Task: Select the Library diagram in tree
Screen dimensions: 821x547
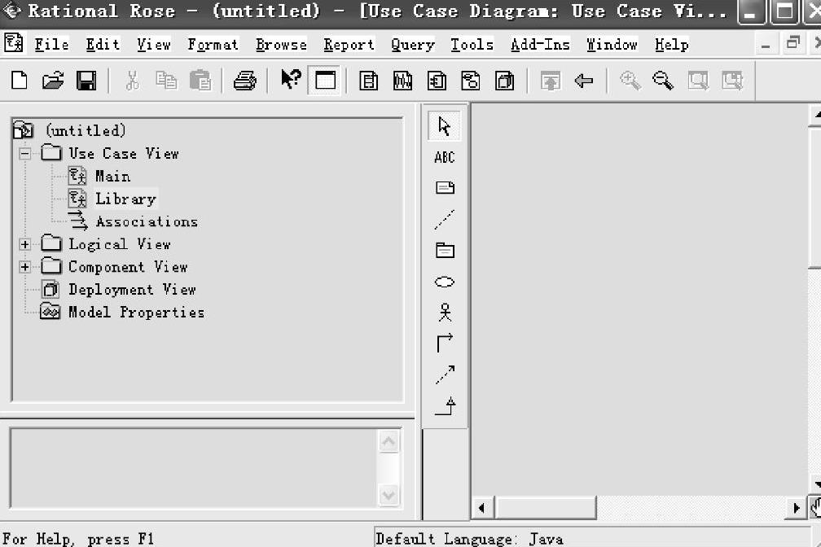Action: pyautogui.click(x=125, y=199)
